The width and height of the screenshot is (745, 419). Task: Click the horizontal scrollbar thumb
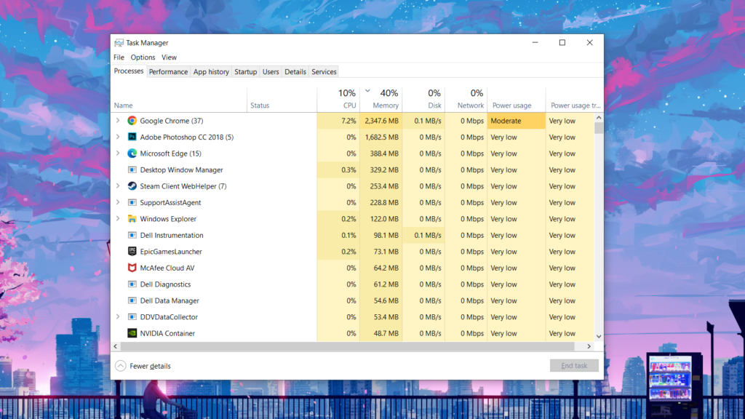[347, 346]
